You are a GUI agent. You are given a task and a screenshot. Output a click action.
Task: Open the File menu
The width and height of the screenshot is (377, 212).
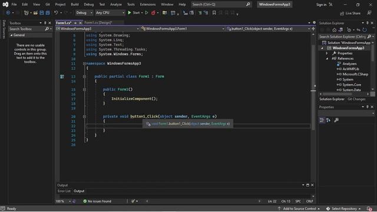click(x=14, y=4)
